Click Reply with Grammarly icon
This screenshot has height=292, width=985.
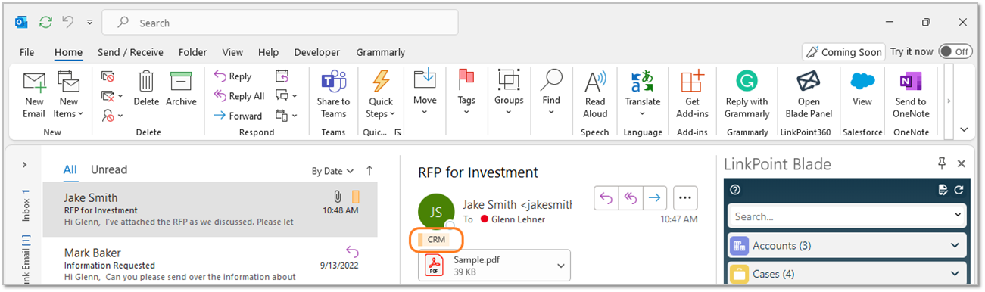pos(747,94)
